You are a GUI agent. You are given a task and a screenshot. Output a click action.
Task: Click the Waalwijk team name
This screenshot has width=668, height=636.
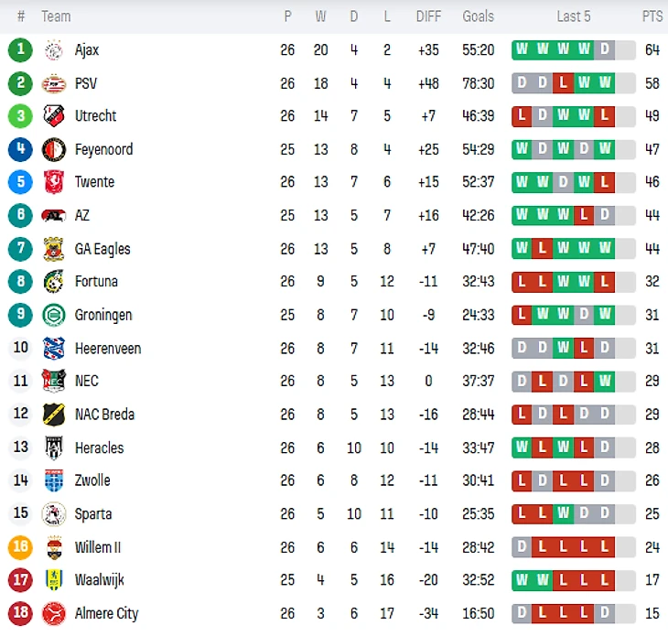(100, 580)
